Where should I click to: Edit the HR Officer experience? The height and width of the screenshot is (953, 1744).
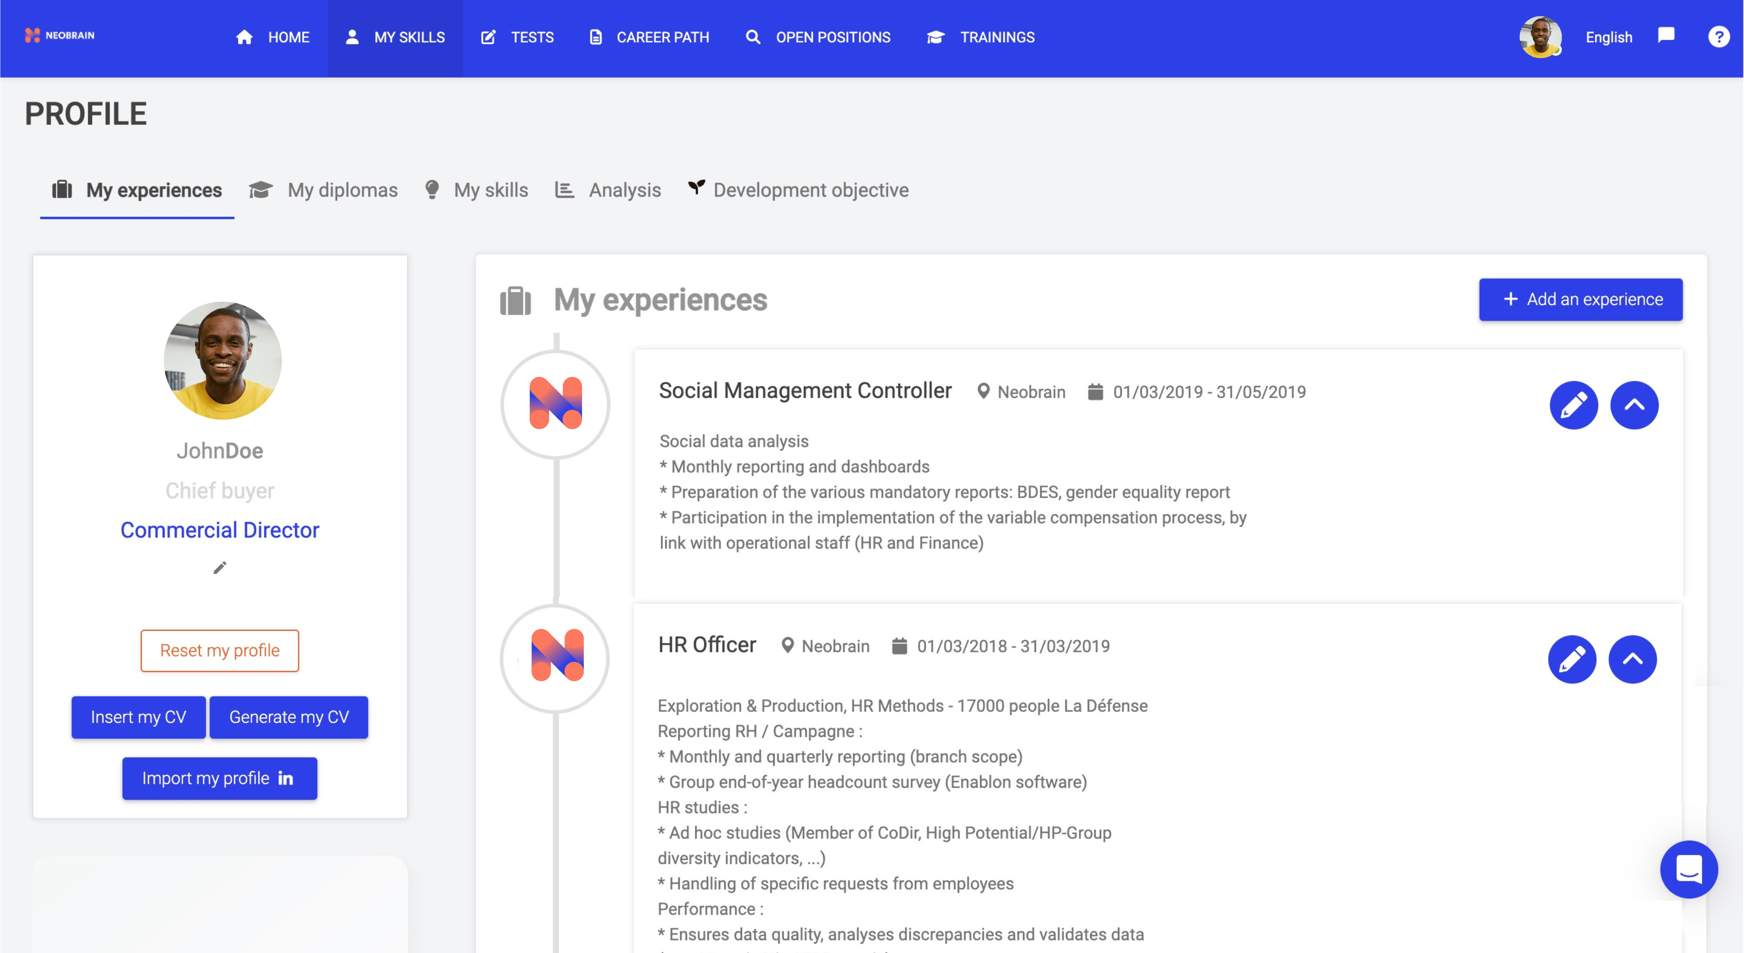coord(1572,659)
